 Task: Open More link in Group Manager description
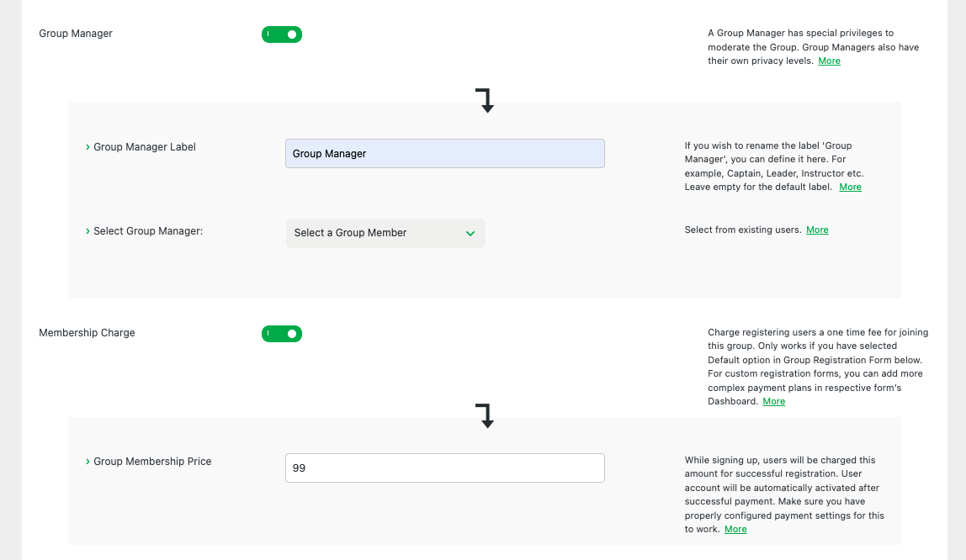click(x=829, y=61)
